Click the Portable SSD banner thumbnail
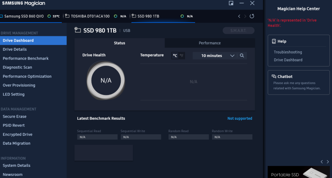Viewport: 332px width, 178px height. click(298, 172)
